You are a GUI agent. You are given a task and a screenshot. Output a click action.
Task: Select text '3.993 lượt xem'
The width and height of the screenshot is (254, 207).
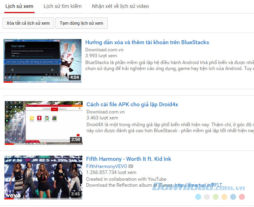pyautogui.click(x=101, y=56)
